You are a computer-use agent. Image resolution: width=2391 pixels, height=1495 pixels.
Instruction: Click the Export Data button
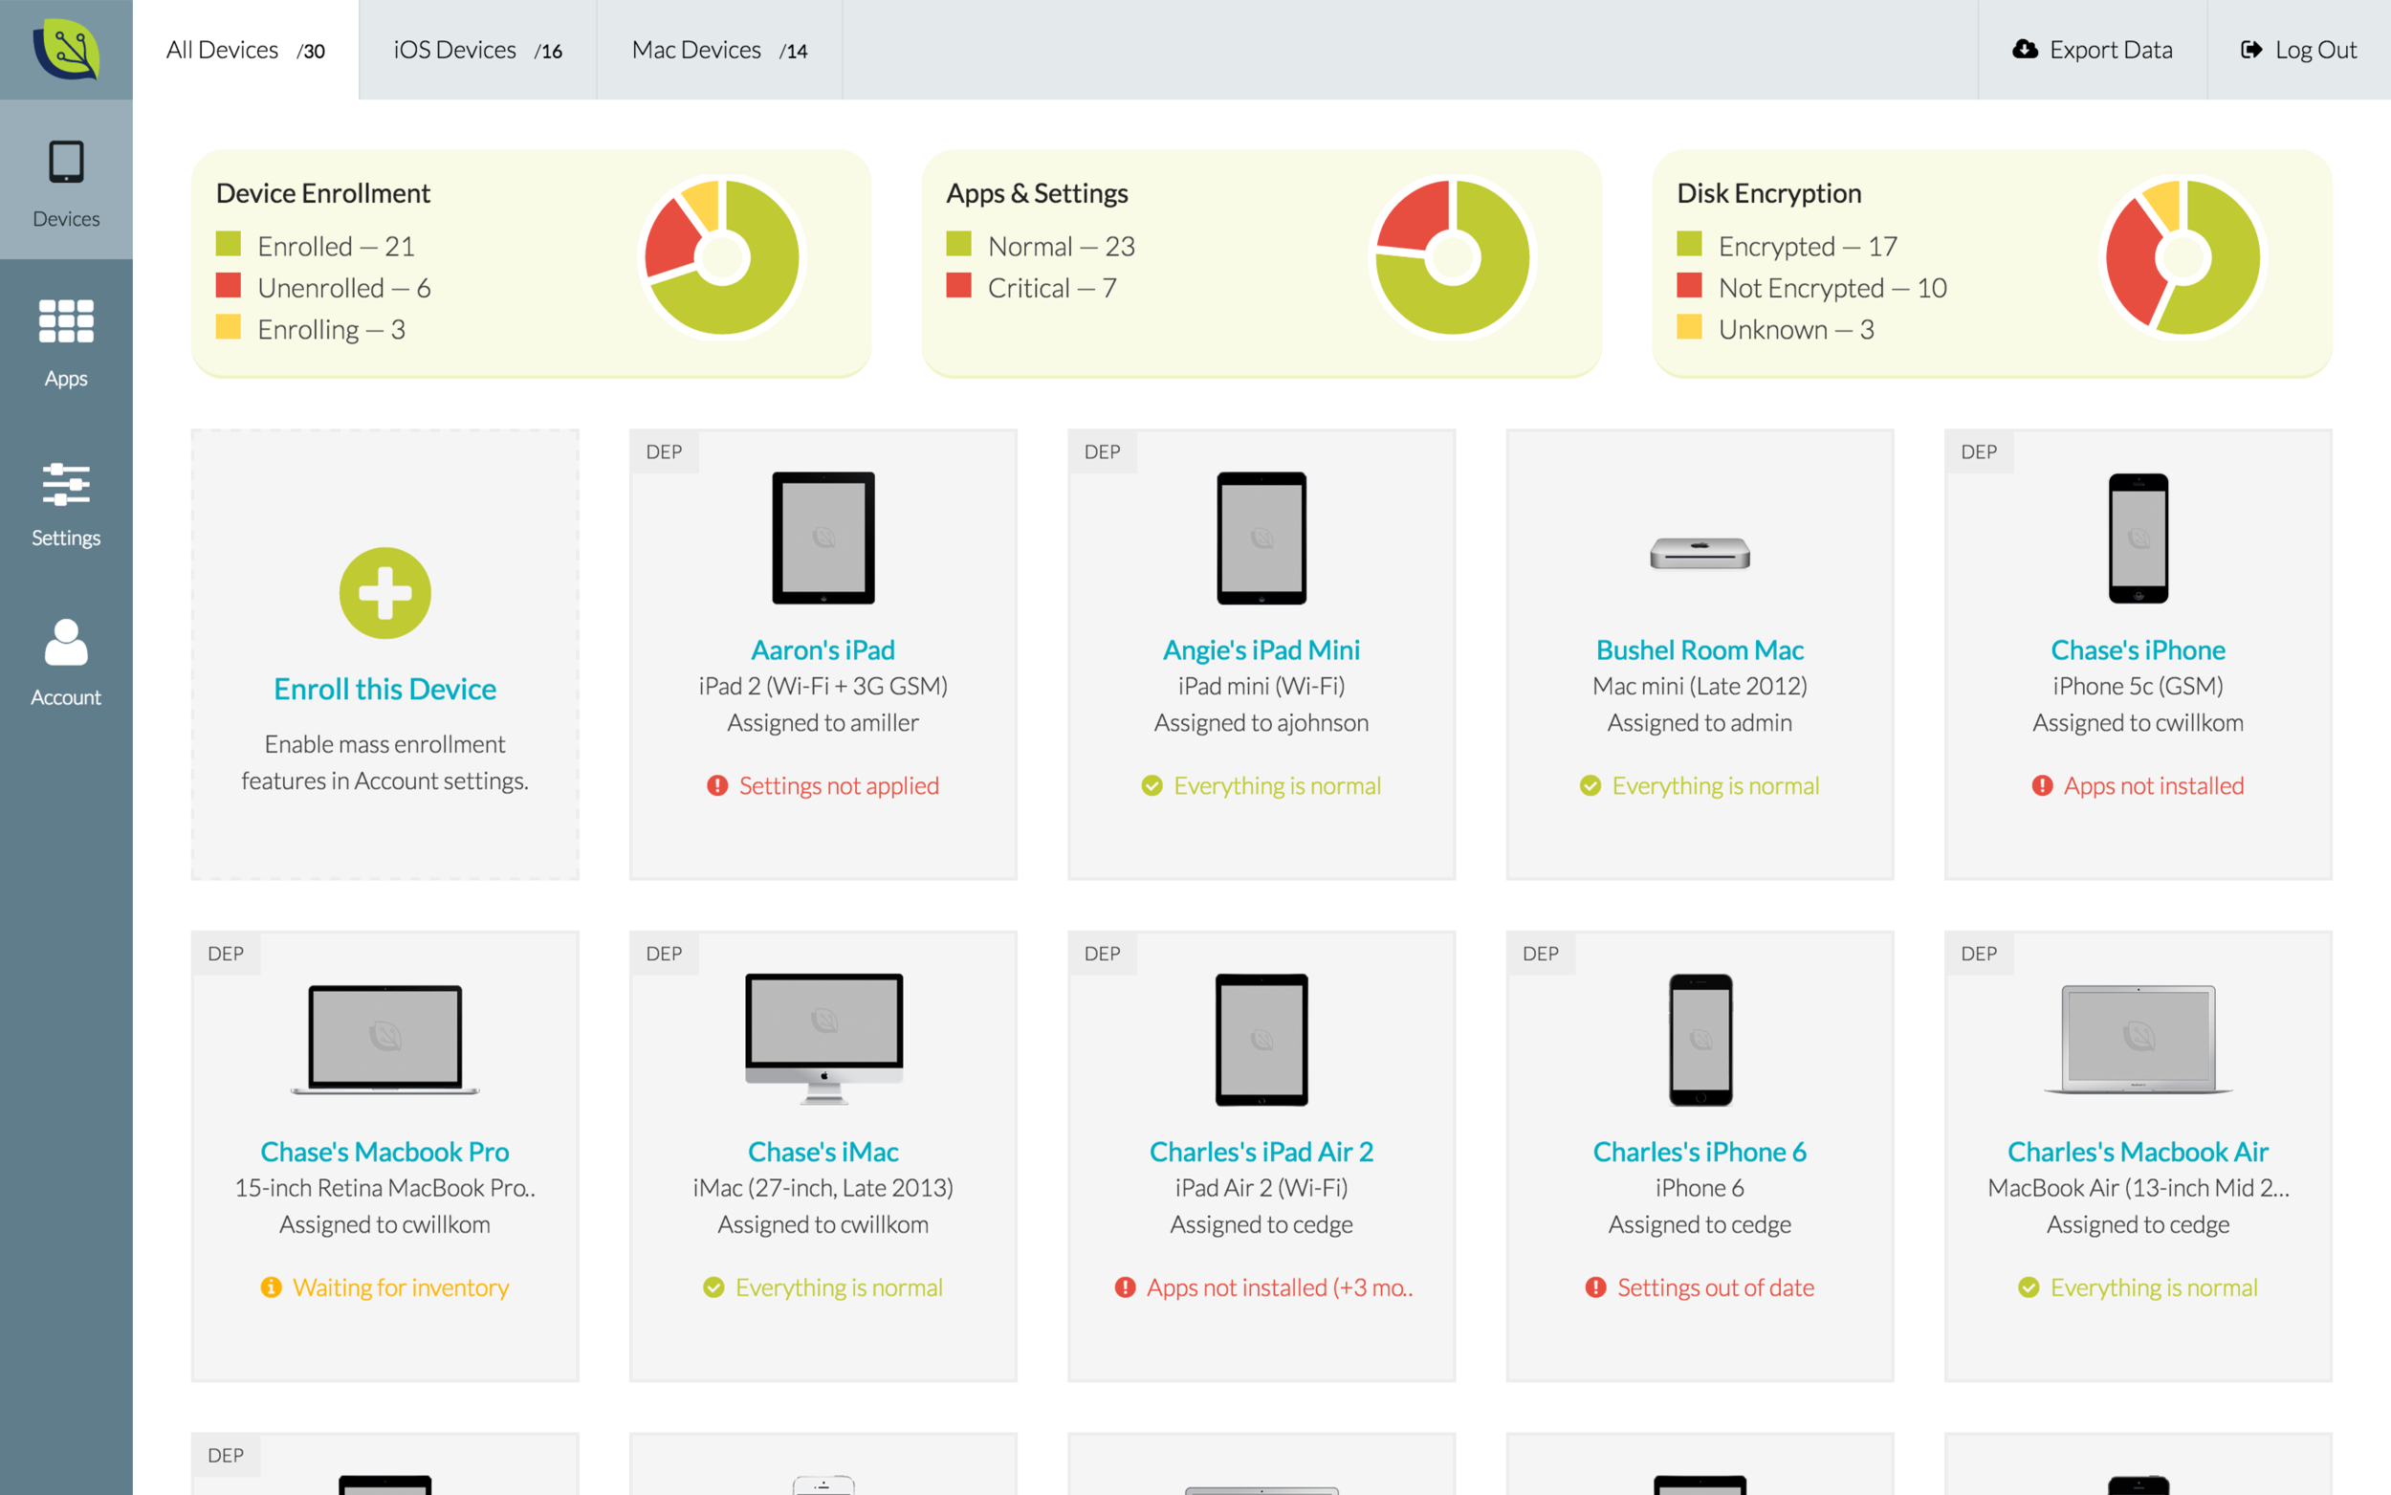[2093, 50]
